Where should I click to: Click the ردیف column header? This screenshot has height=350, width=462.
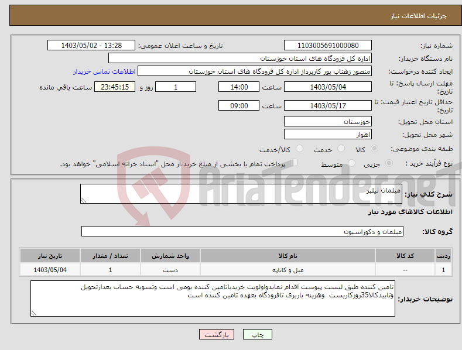[x=443, y=256]
